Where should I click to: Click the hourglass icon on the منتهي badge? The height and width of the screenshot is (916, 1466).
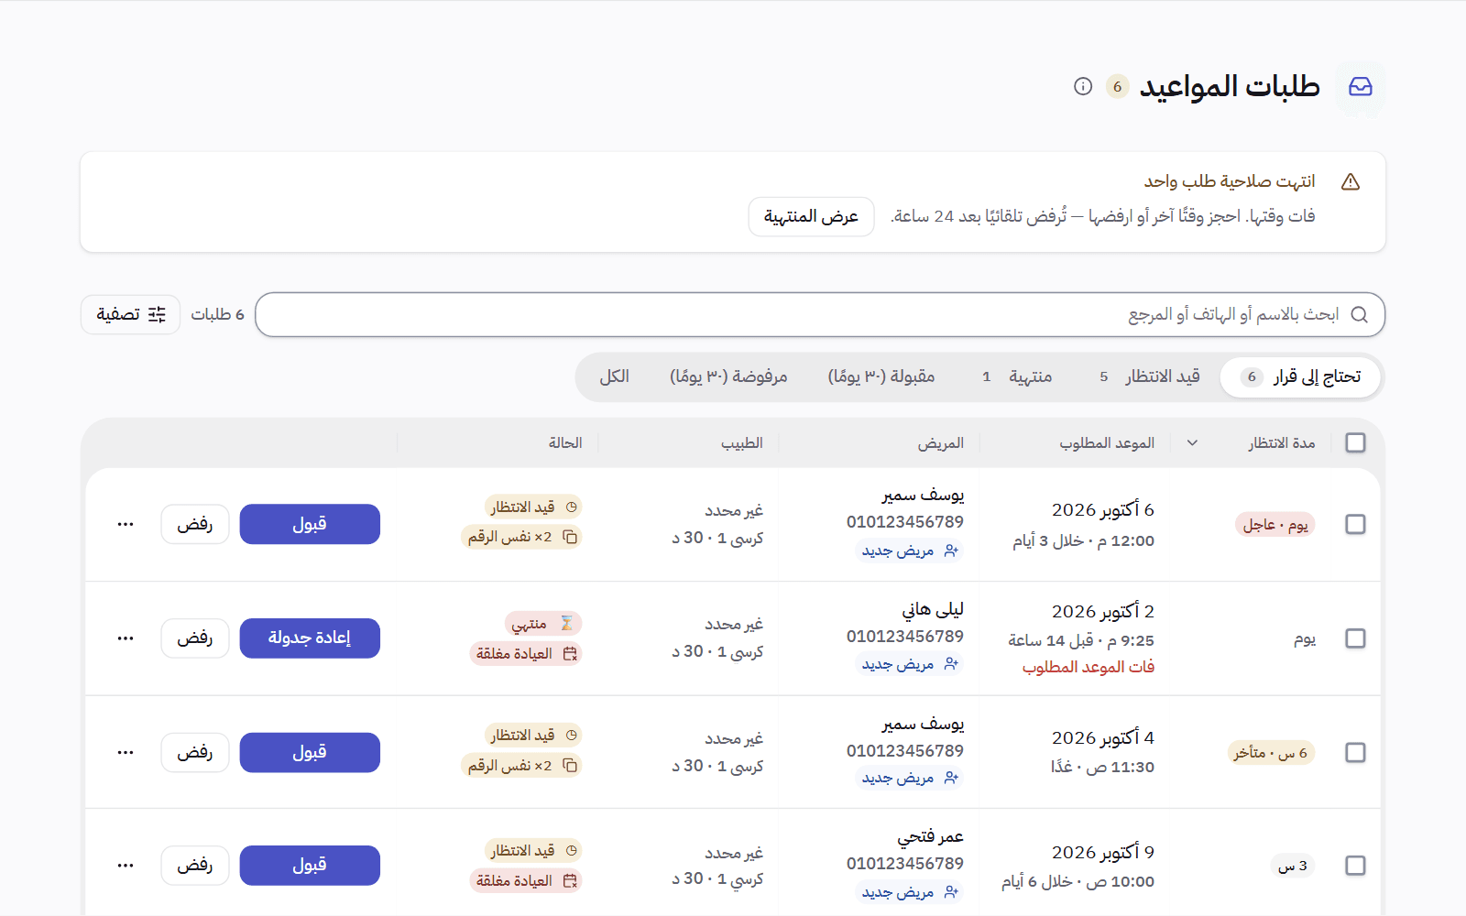tap(566, 624)
